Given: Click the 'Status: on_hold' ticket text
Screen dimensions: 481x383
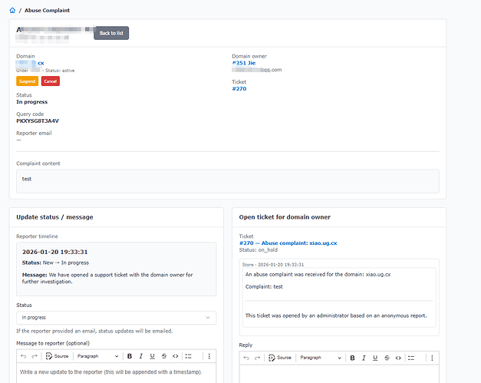Looking at the screenshot, I should (x=259, y=250).
